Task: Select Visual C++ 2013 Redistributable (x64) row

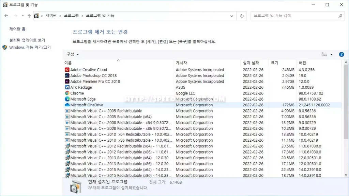Action: [202, 158]
